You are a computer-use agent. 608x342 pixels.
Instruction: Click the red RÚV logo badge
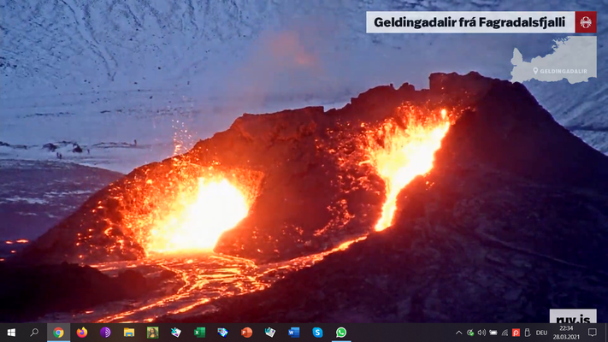[586, 22]
